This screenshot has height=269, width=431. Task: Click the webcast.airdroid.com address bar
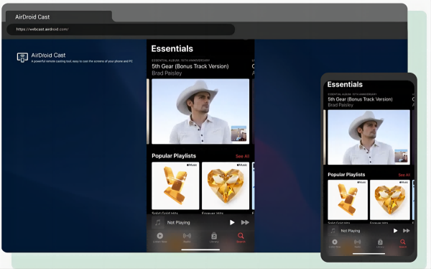[121, 29]
